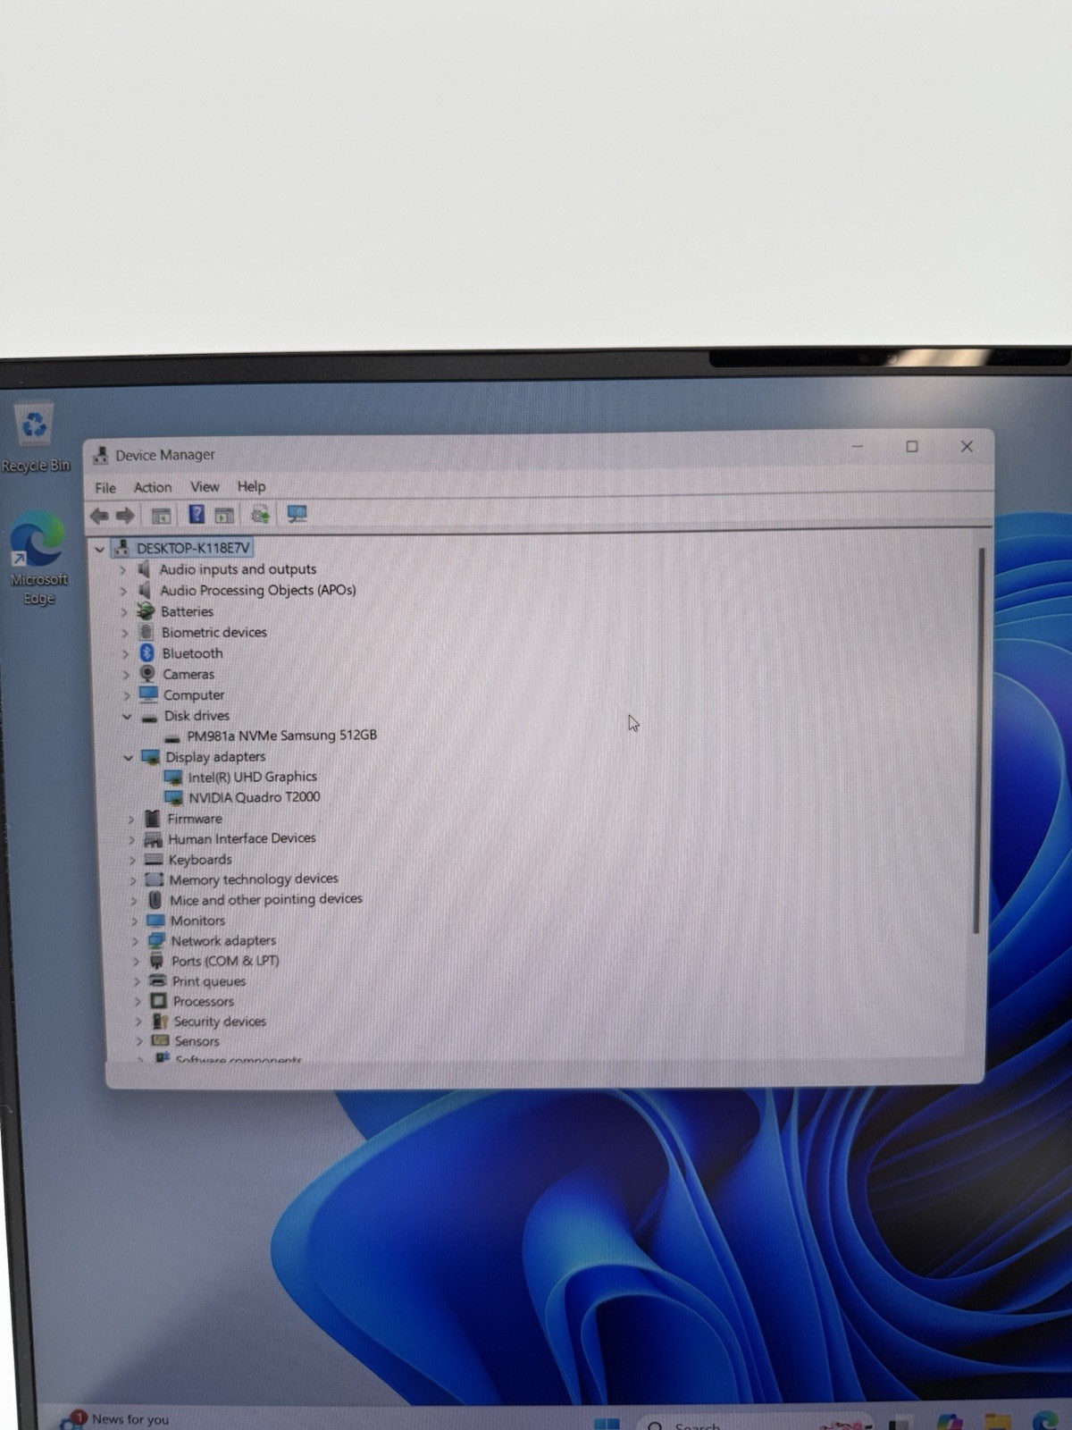Expand the Bluetooth chevron
The height and width of the screenshot is (1430, 1072).
tap(125, 654)
